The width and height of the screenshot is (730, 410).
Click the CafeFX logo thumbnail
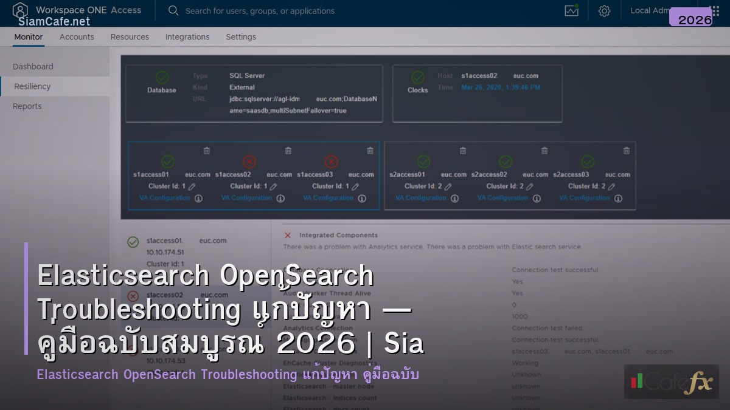tap(671, 382)
